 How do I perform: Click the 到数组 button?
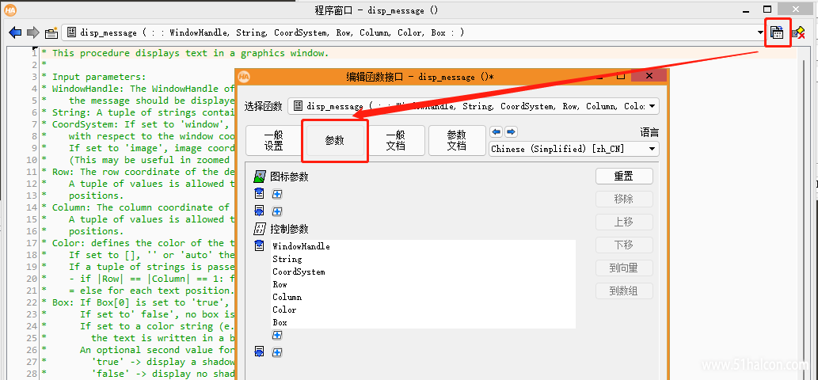[x=624, y=291]
